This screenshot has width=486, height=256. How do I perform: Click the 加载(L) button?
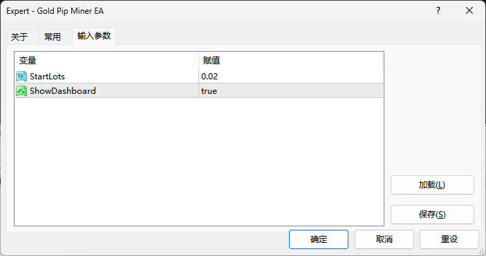[432, 185]
